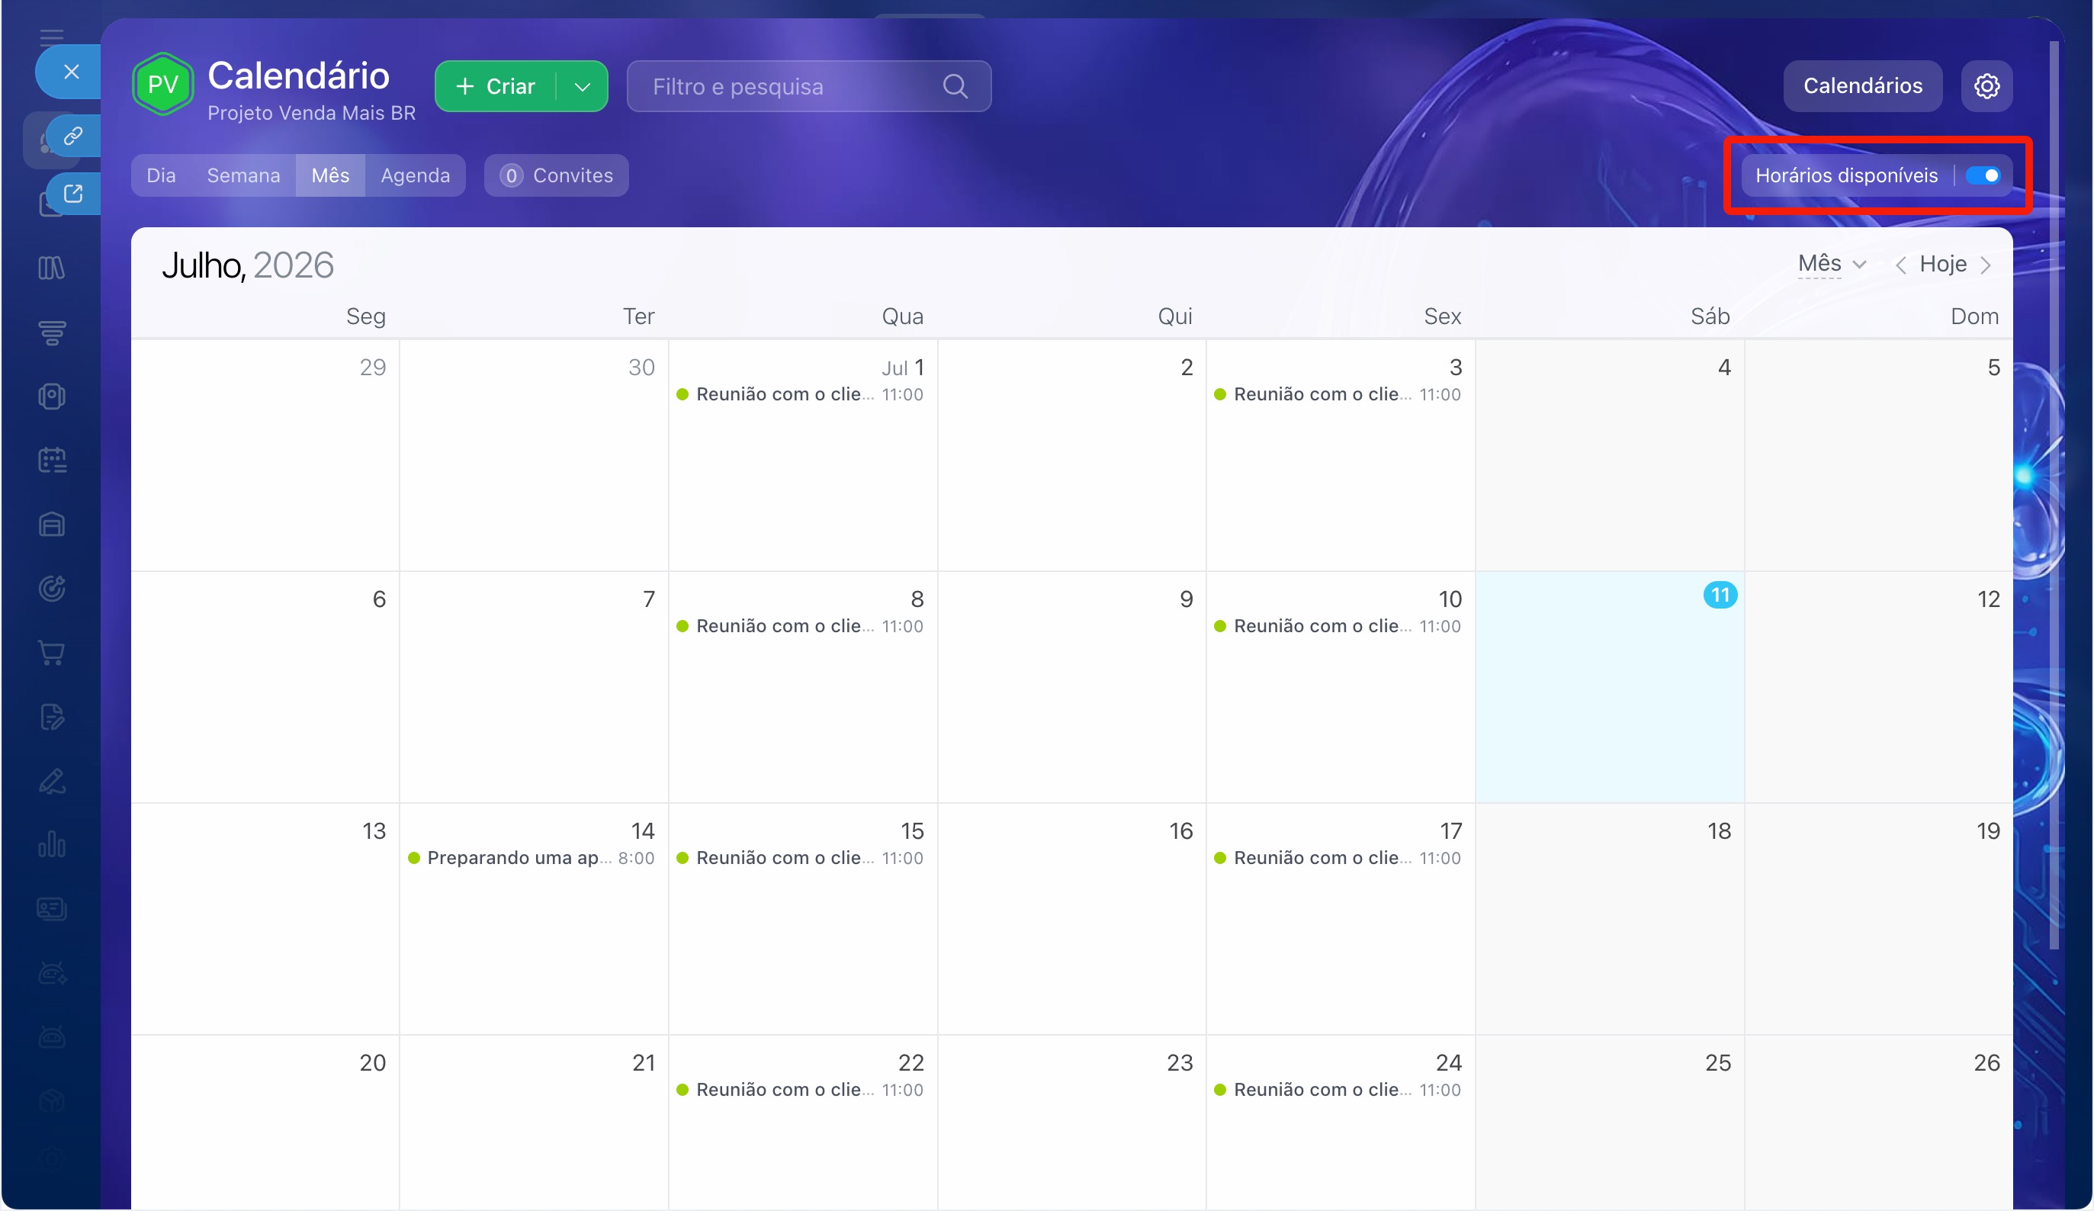Open Reunião com o cliente on July 24
This screenshot has height=1211, width=2094.
click(1338, 1091)
